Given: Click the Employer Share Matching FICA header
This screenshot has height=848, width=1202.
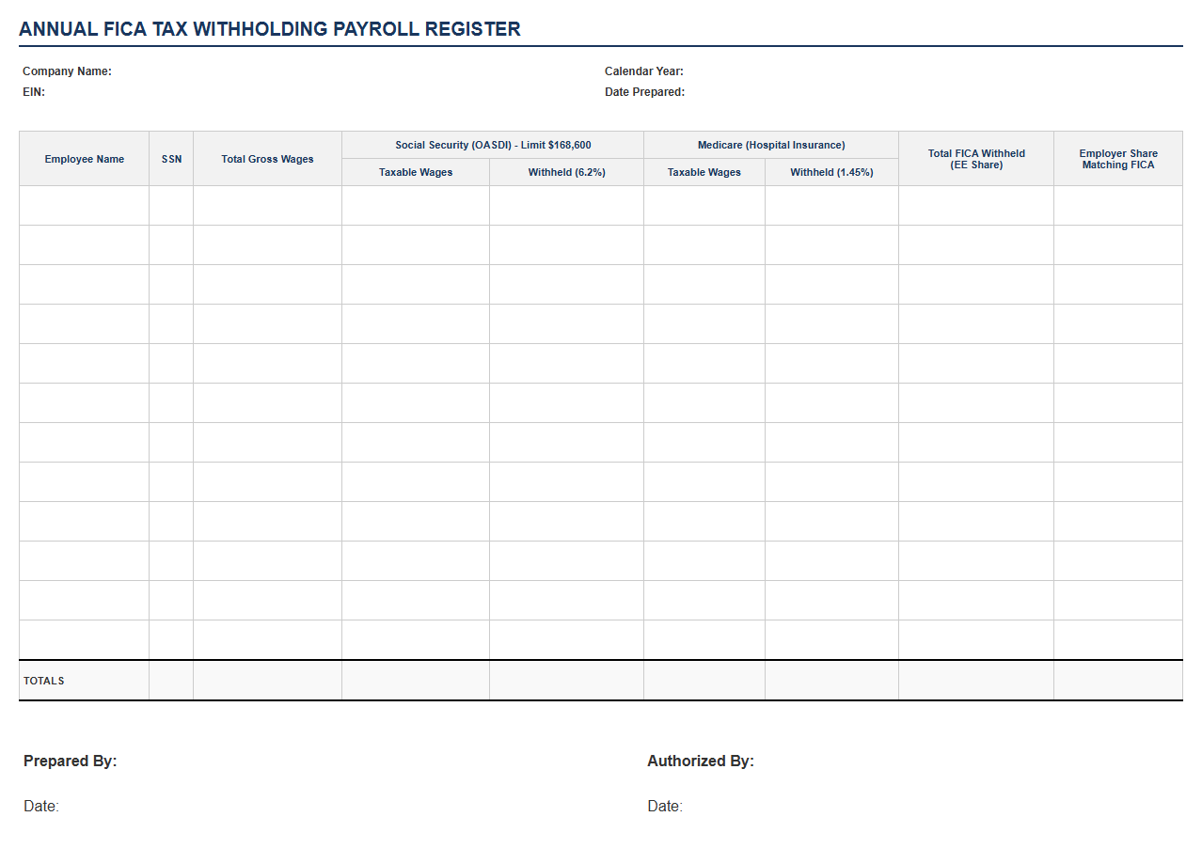Looking at the screenshot, I should (x=1118, y=159).
